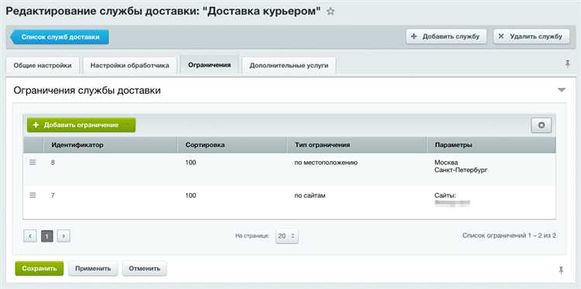
Task: Collapse the Ограничения службы доставки section
Action: pos(562,90)
